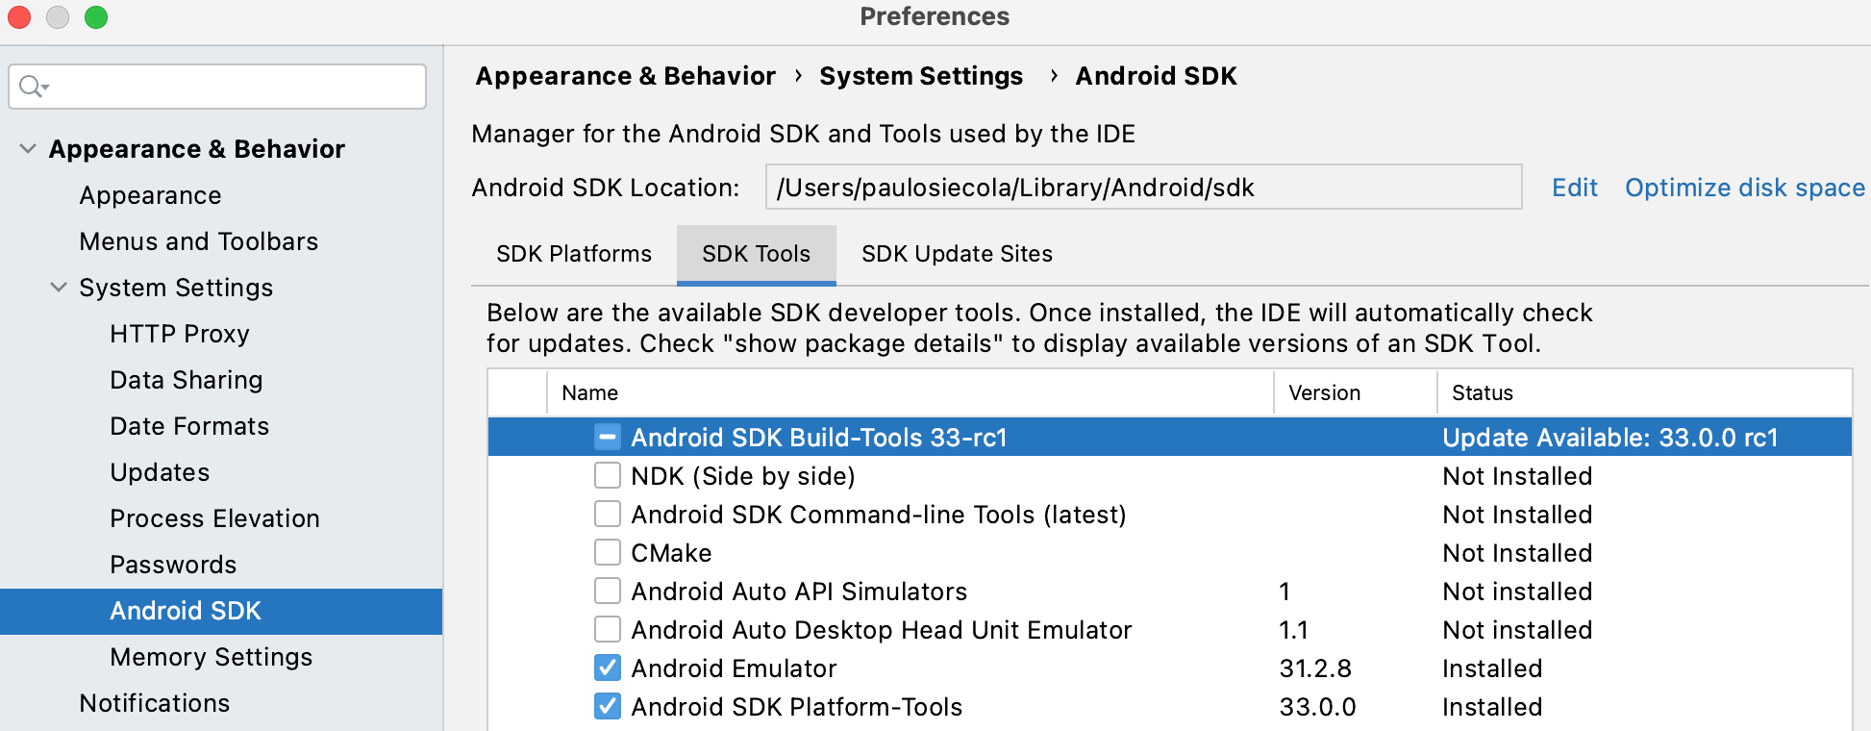Viewport: 1871px width, 731px height.
Task: Sort the table by the Name column header
Action: click(x=590, y=392)
